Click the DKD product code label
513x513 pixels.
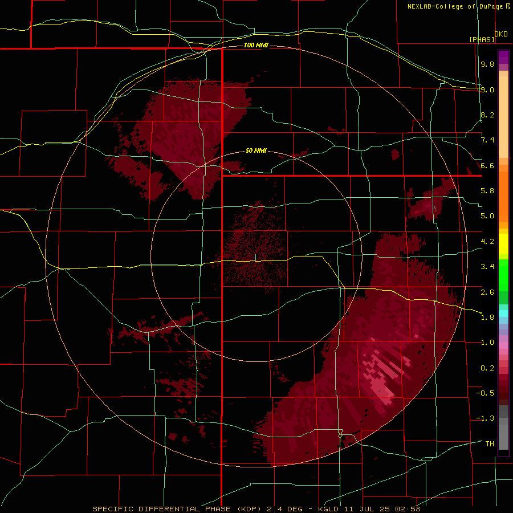(x=501, y=34)
